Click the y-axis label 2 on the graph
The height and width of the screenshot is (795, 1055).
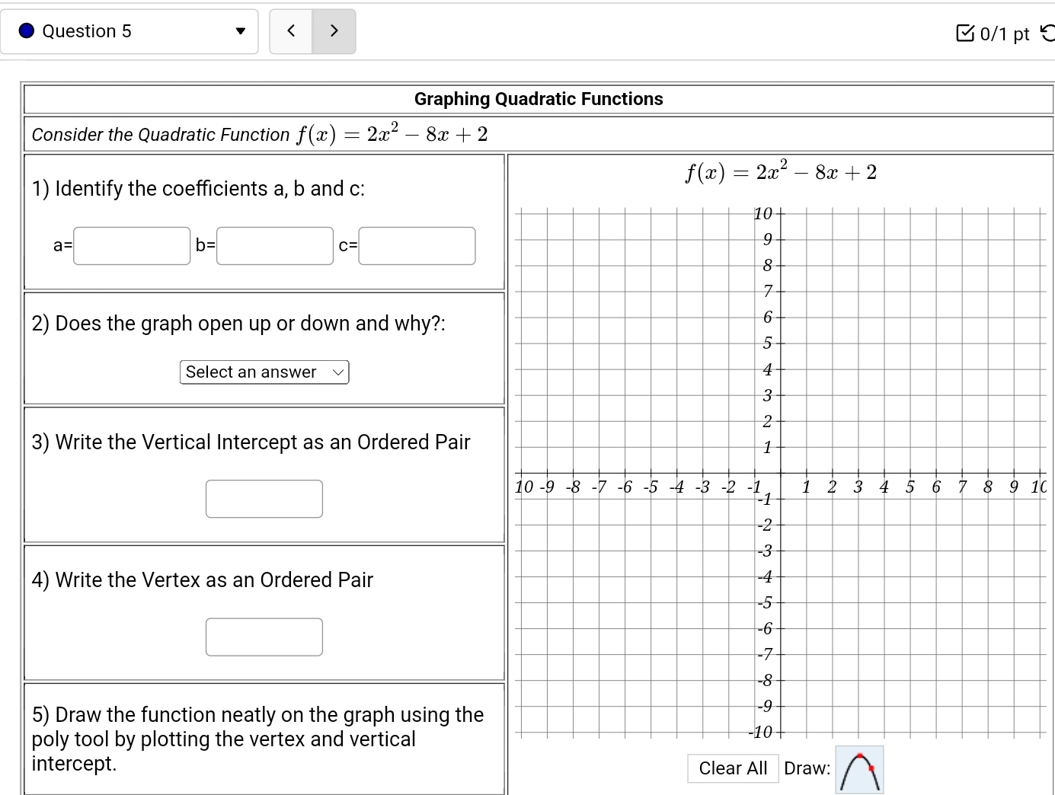point(768,421)
